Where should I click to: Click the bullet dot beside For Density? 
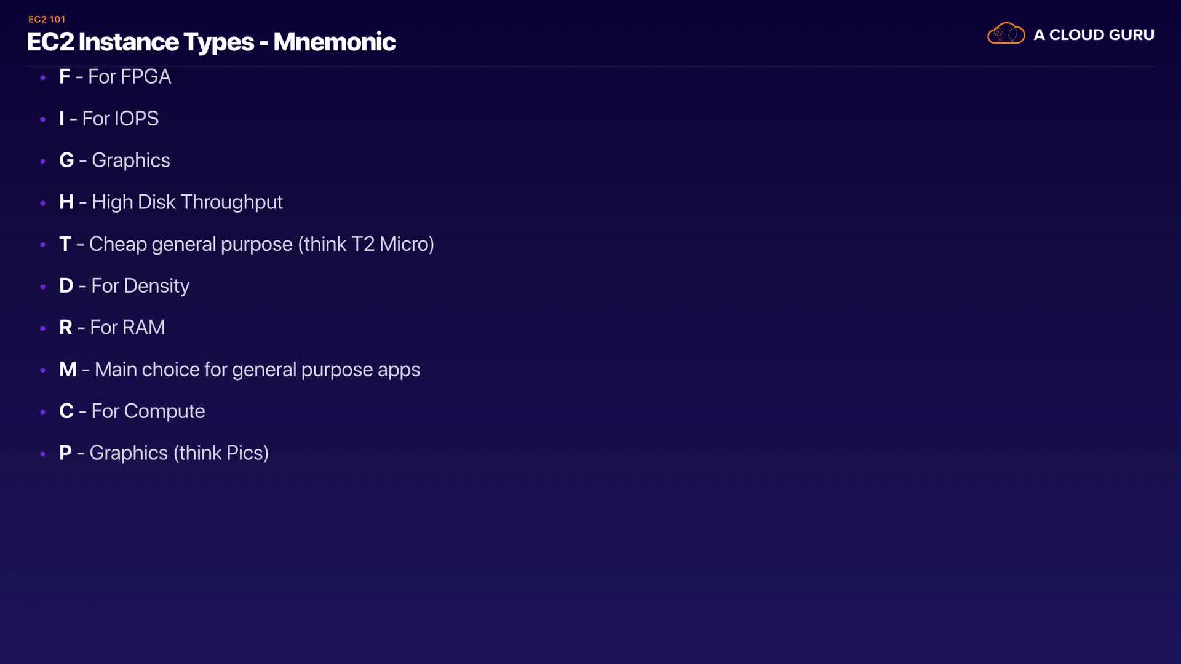tap(42, 287)
